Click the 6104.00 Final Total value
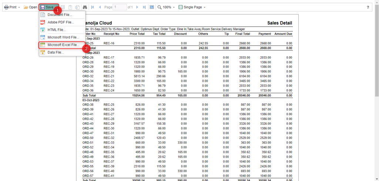Viewport: 379px width, 181px height. (245, 76)
